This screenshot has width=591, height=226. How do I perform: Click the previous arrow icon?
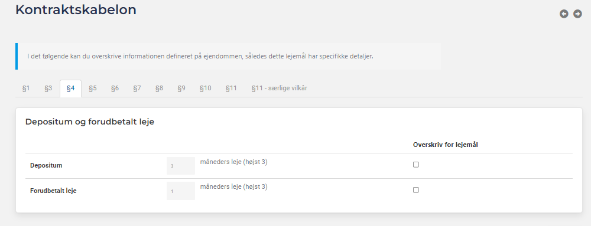564,14
